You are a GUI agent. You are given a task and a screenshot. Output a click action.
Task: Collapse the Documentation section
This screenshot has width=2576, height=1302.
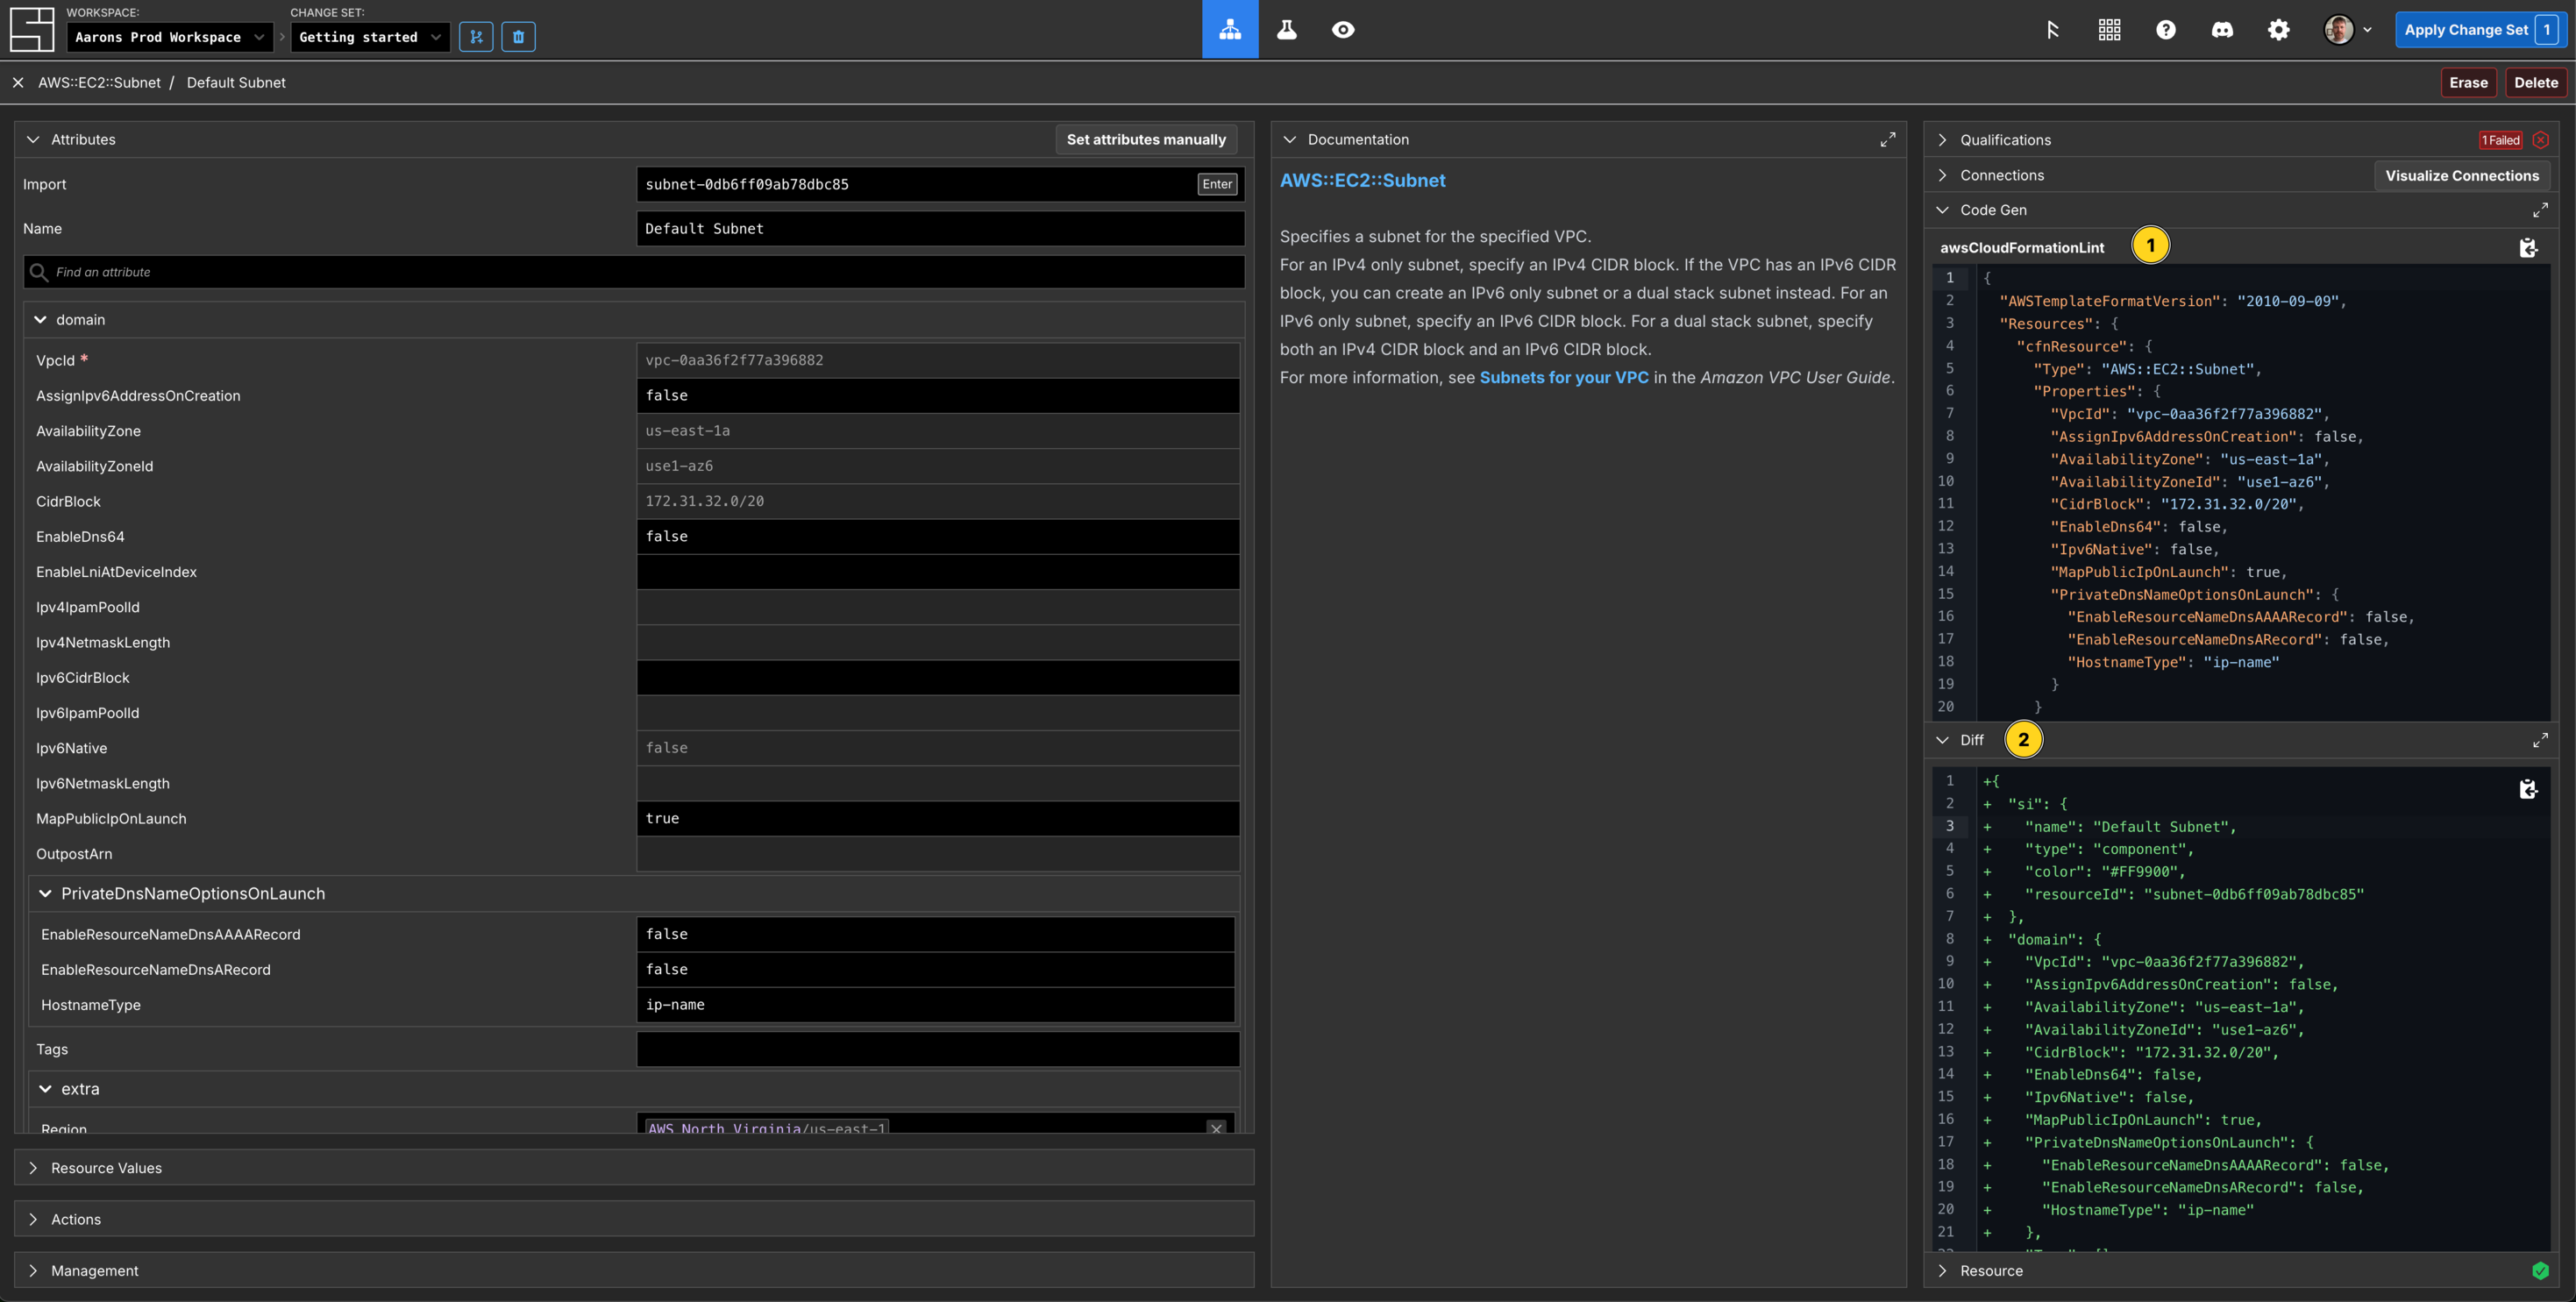click(1289, 140)
